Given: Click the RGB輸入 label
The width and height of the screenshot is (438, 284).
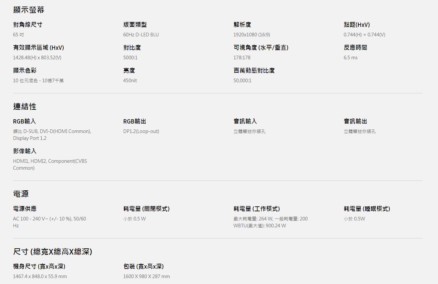Looking at the screenshot, I should pos(24,121).
